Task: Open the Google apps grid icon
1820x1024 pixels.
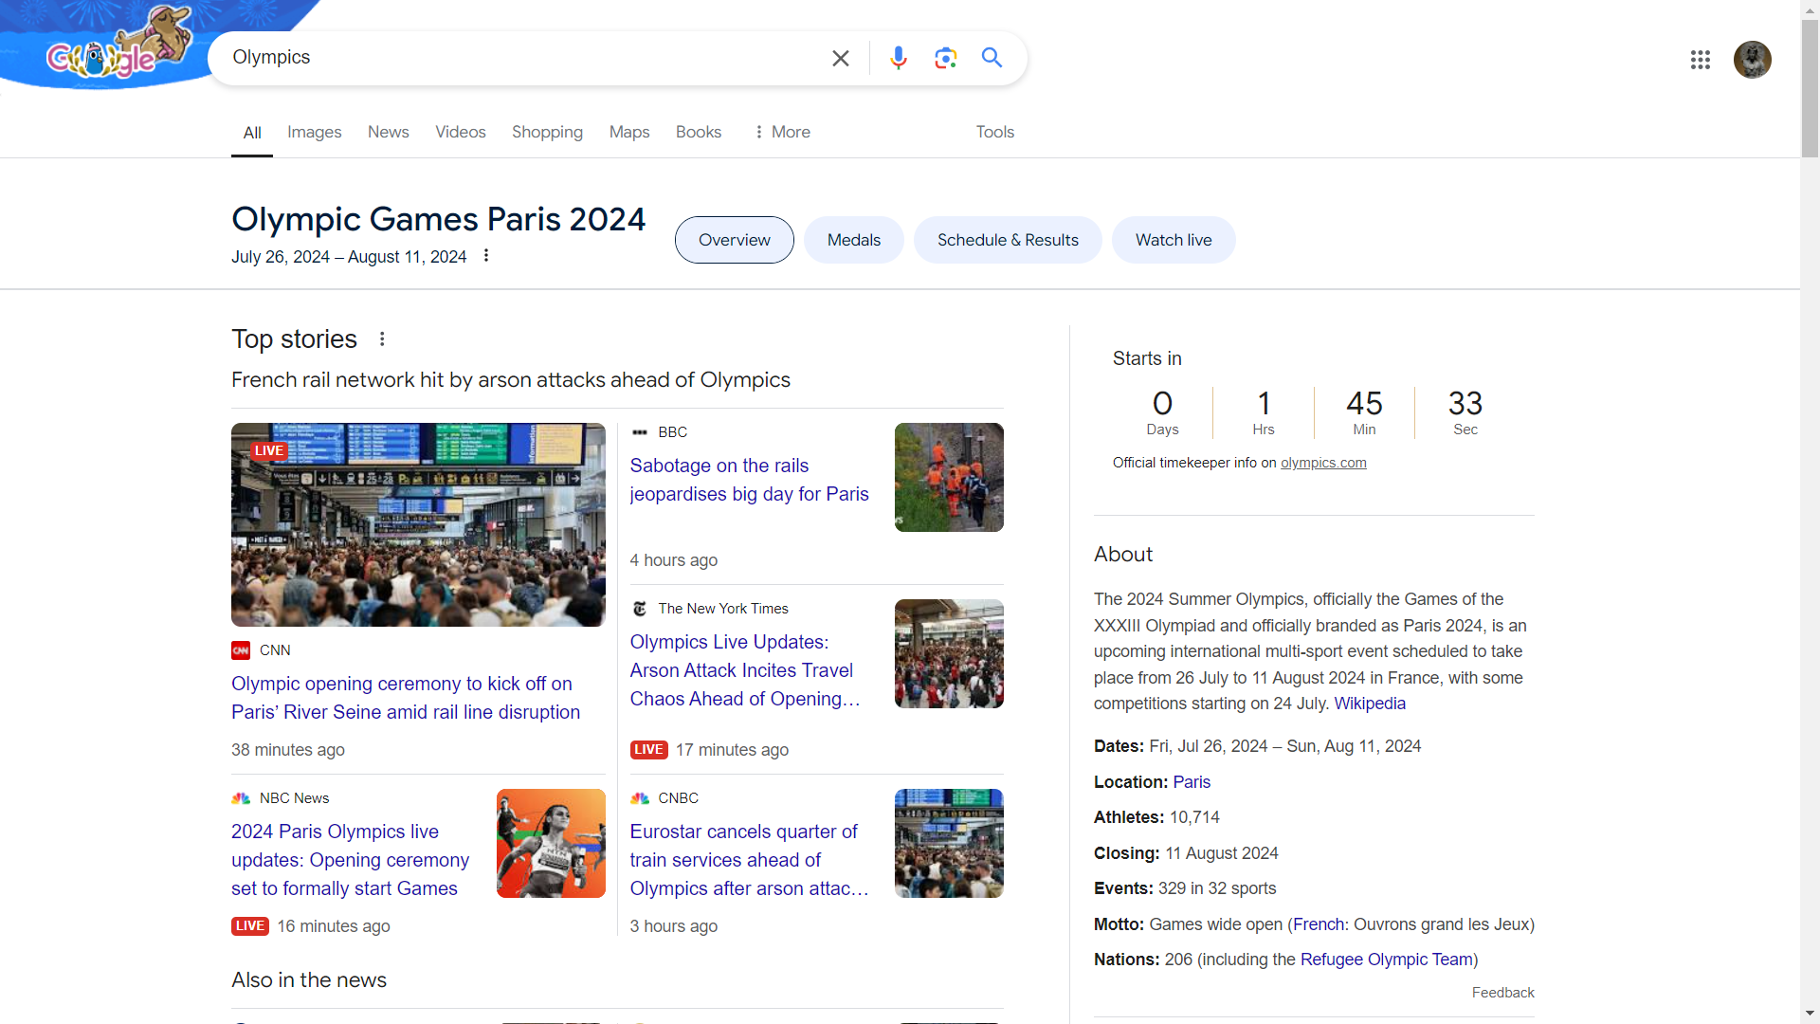Action: click(x=1700, y=60)
